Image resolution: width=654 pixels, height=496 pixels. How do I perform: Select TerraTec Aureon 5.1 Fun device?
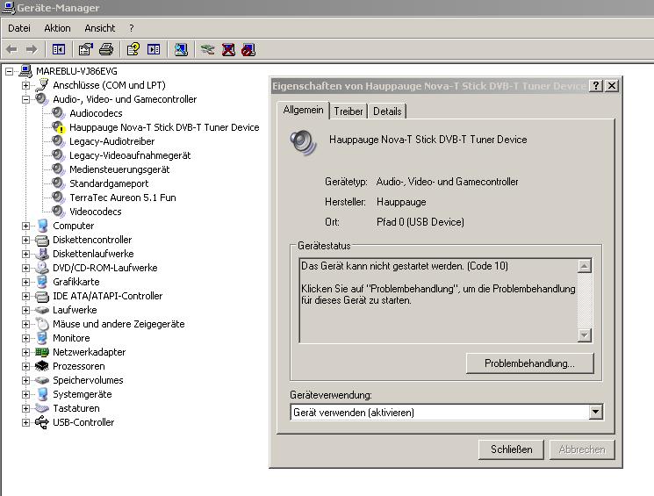[x=122, y=198]
